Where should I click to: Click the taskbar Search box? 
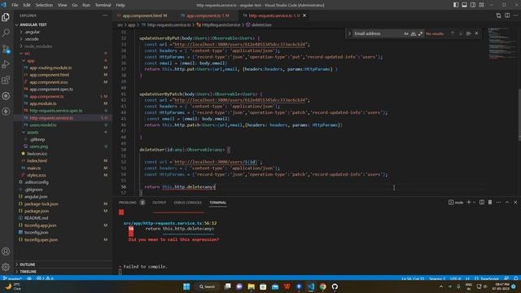[x=207, y=286]
